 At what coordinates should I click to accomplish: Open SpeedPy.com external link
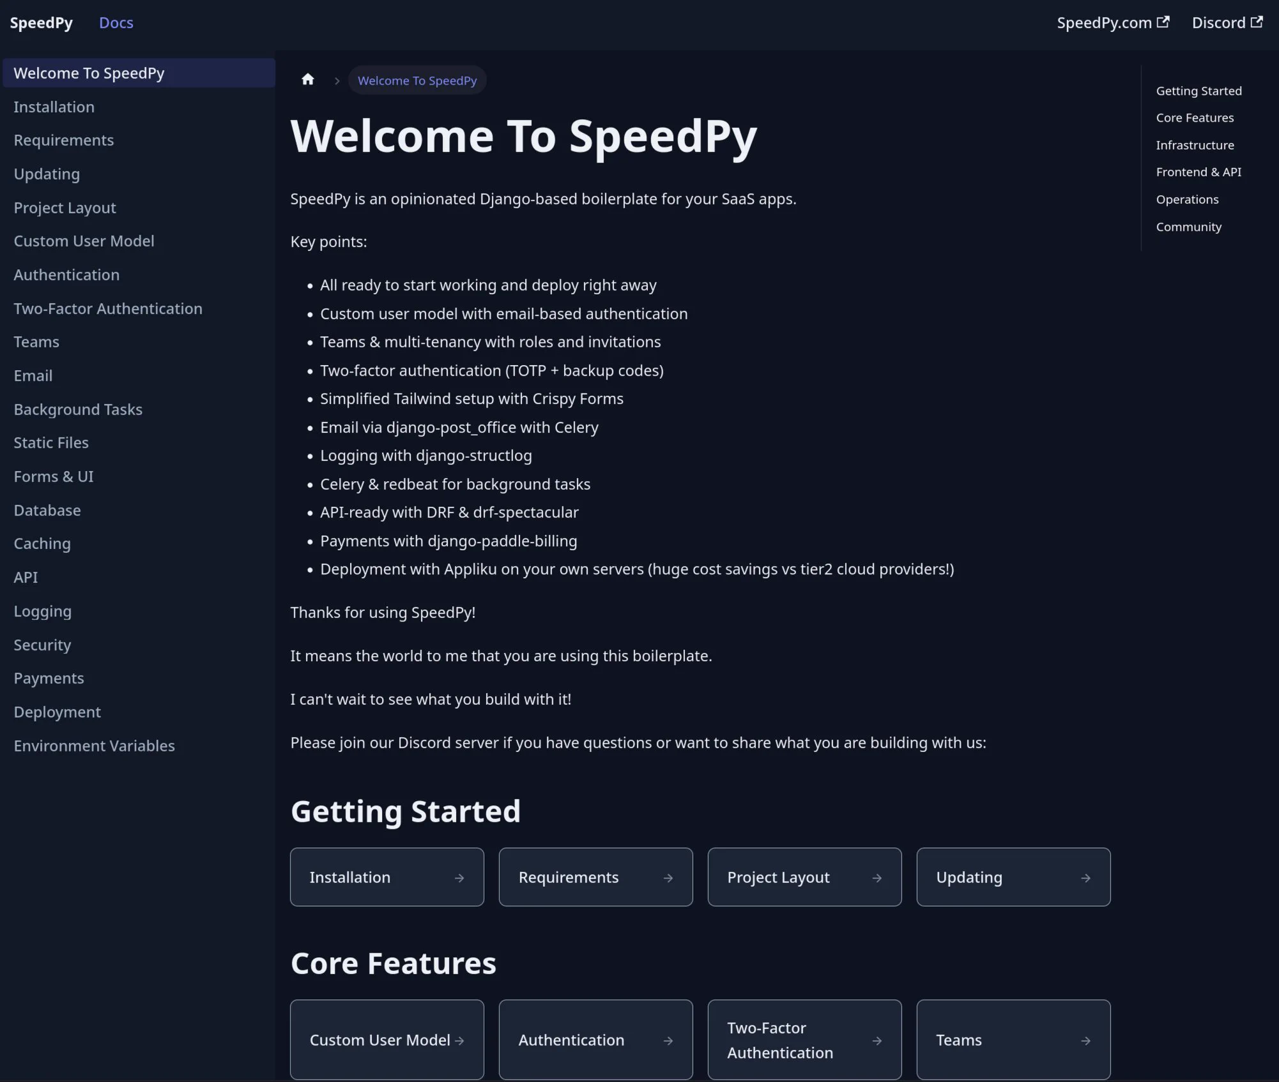point(1113,23)
